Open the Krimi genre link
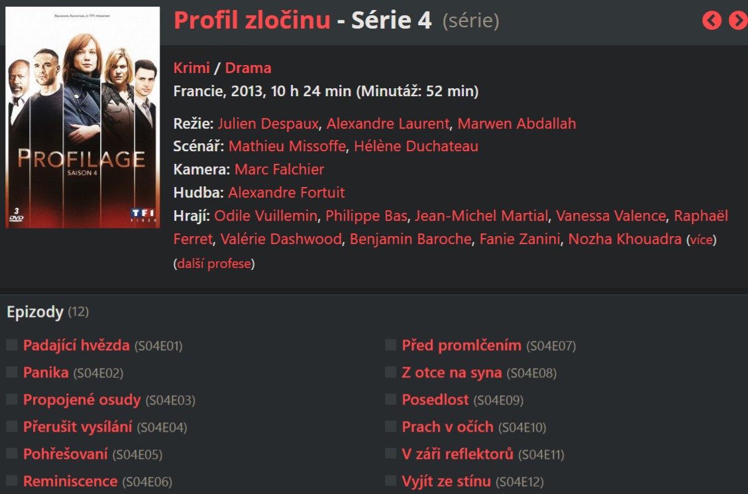This screenshot has width=748, height=494. (191, 68)
